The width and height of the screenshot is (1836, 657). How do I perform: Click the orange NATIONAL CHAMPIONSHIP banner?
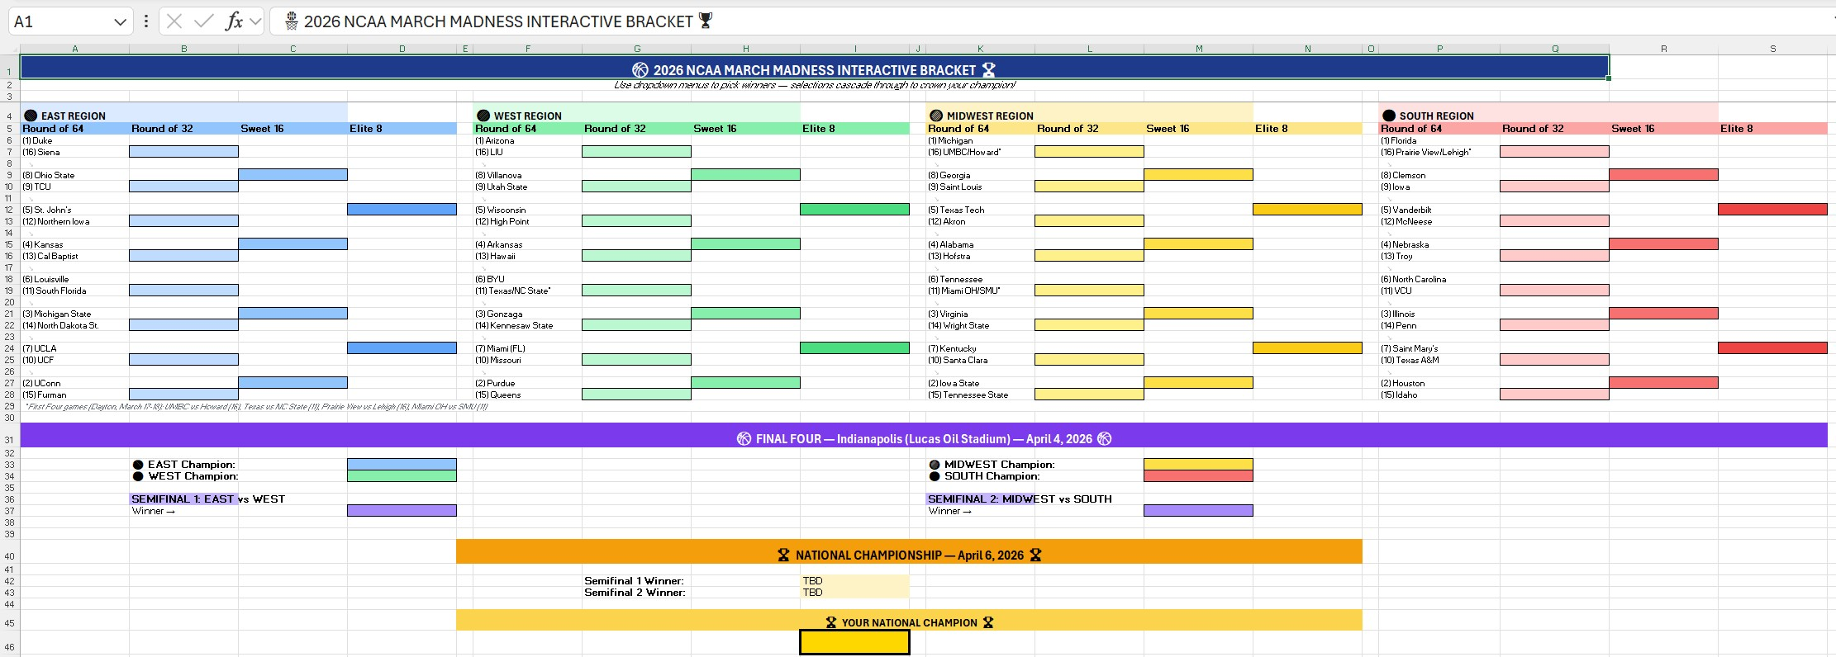(909, 552)
